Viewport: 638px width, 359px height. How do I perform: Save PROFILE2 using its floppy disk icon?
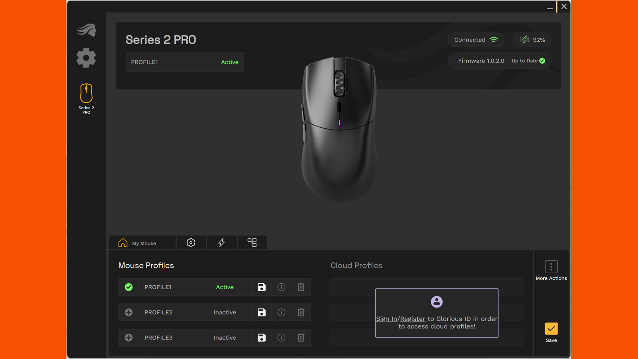point(262,312)
